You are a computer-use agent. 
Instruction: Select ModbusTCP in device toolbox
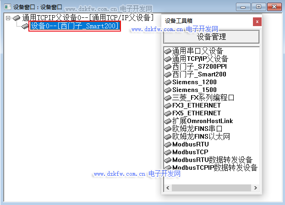(190, 152)
